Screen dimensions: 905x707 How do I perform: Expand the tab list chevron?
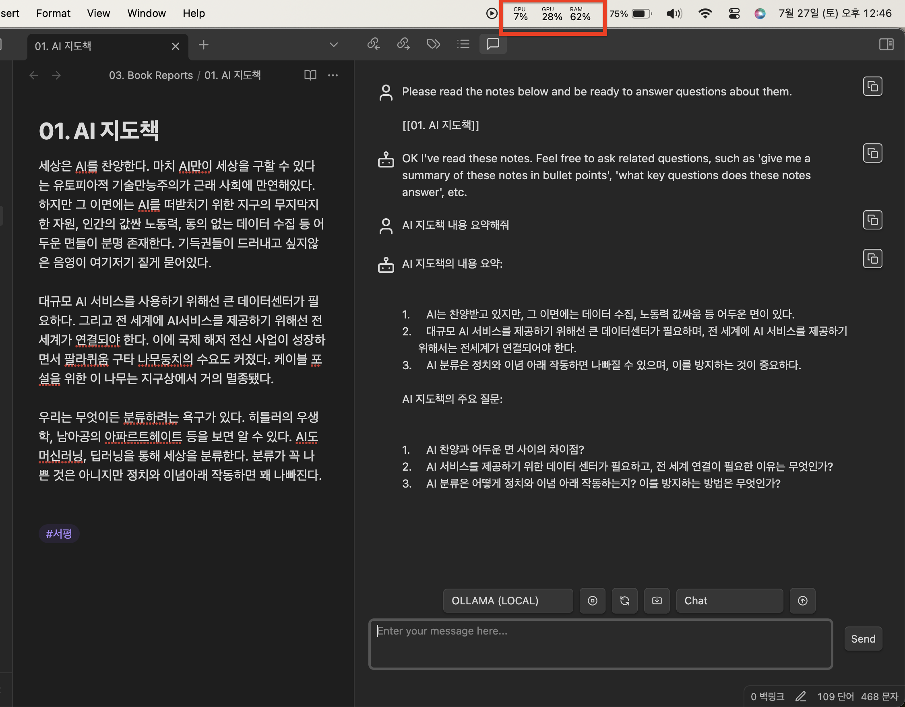334,45
